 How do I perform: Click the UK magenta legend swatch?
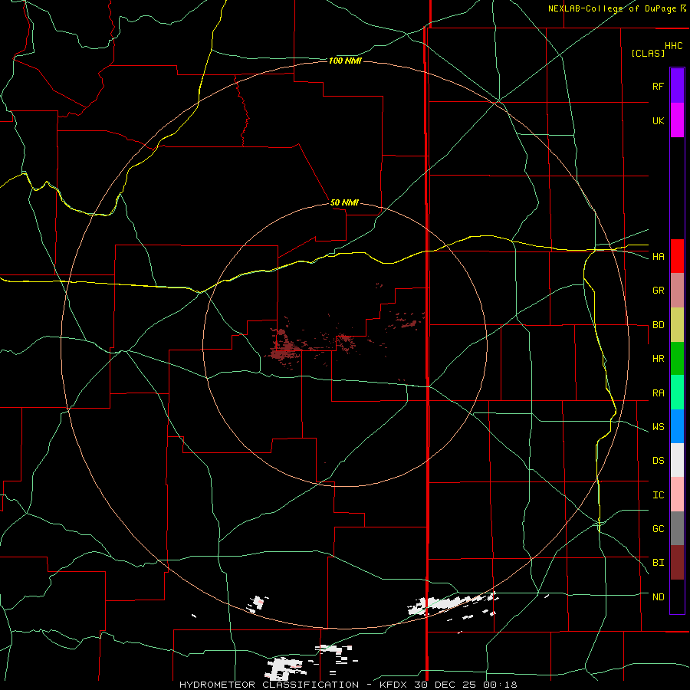tap(677, 120)
